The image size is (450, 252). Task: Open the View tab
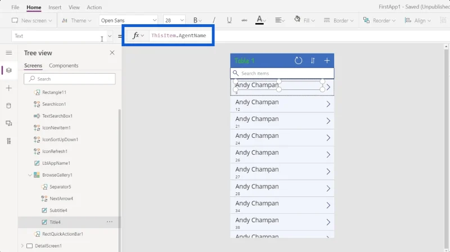(x=74, y=7)
